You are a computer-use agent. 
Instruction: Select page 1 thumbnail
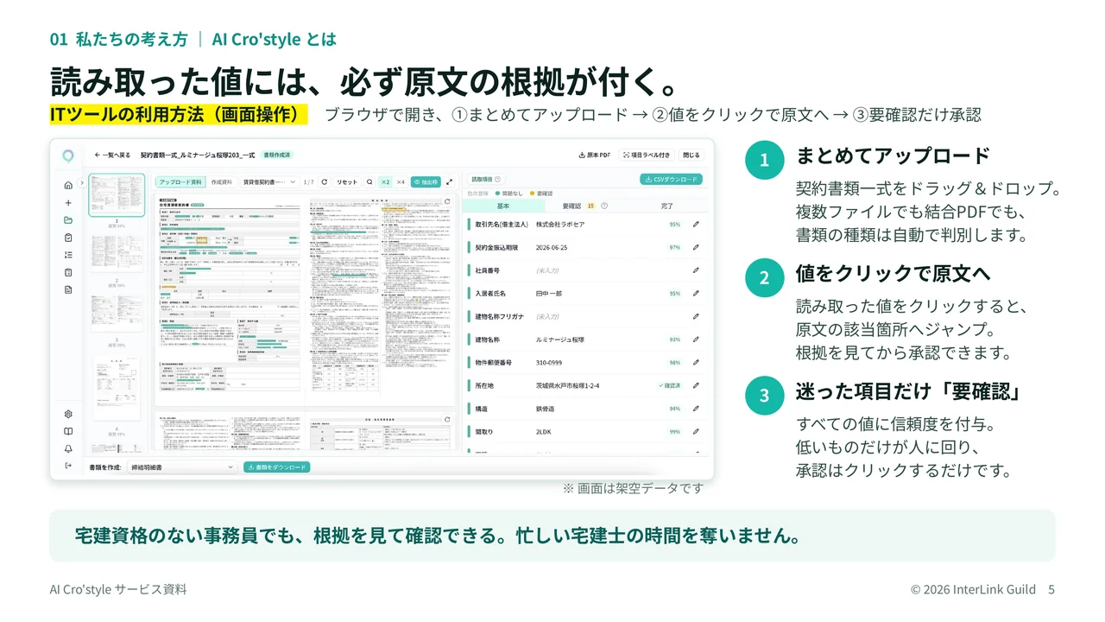(x=117, y=195)
